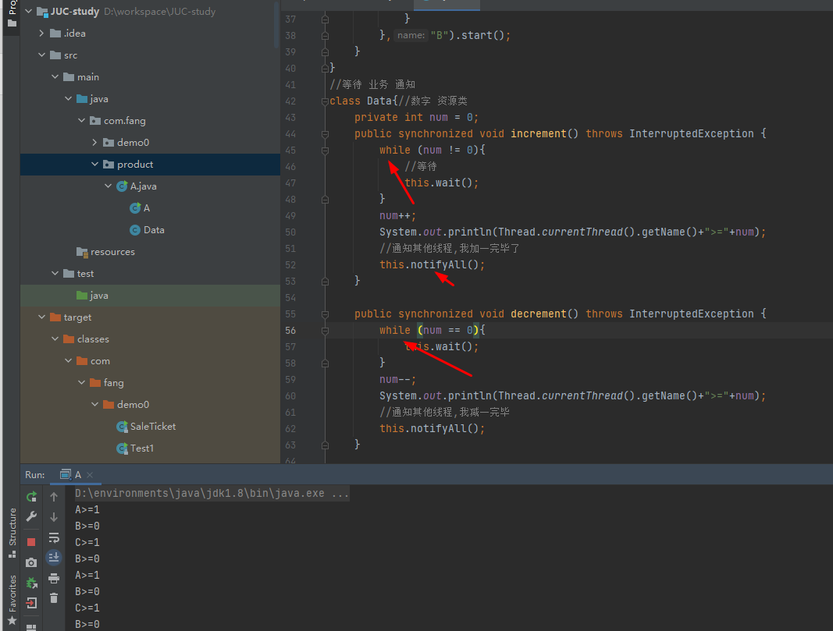Click the JUC-study module folder icon

tap(42, 12)
